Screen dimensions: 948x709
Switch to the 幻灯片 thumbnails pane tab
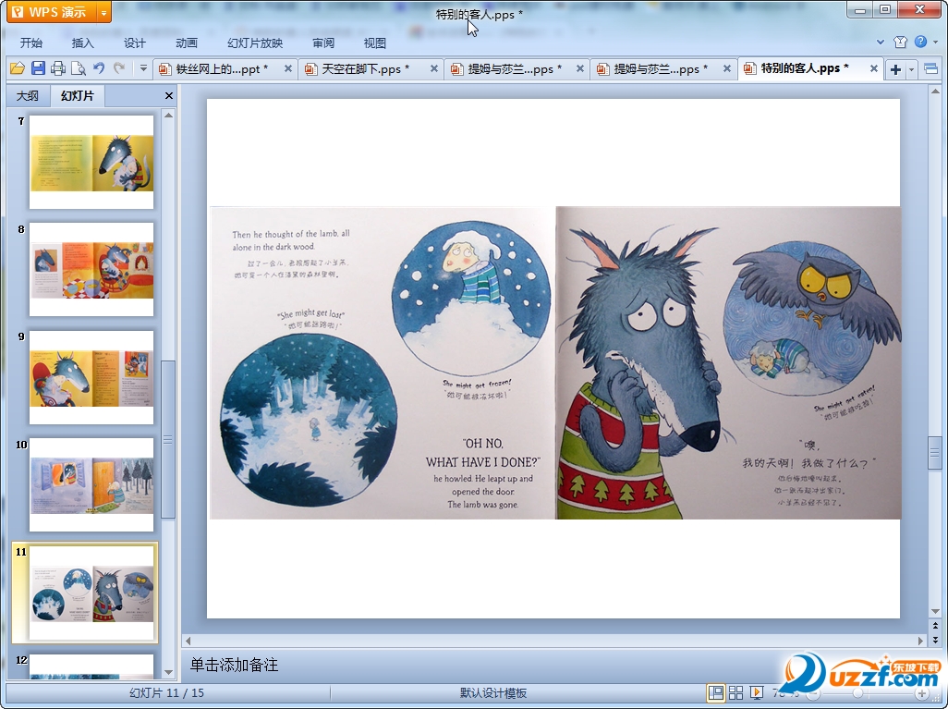[x=78, y=95]
